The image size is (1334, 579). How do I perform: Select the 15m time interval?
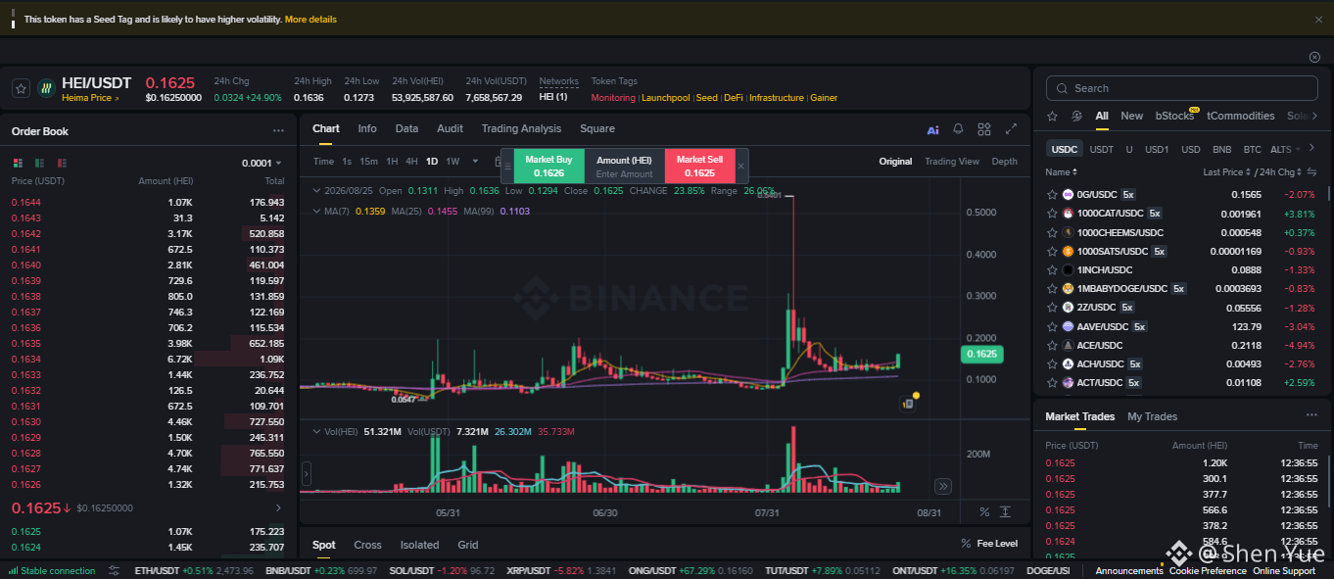368,162
